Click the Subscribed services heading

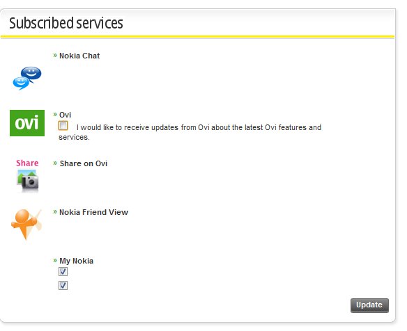[x=66, y=23]
